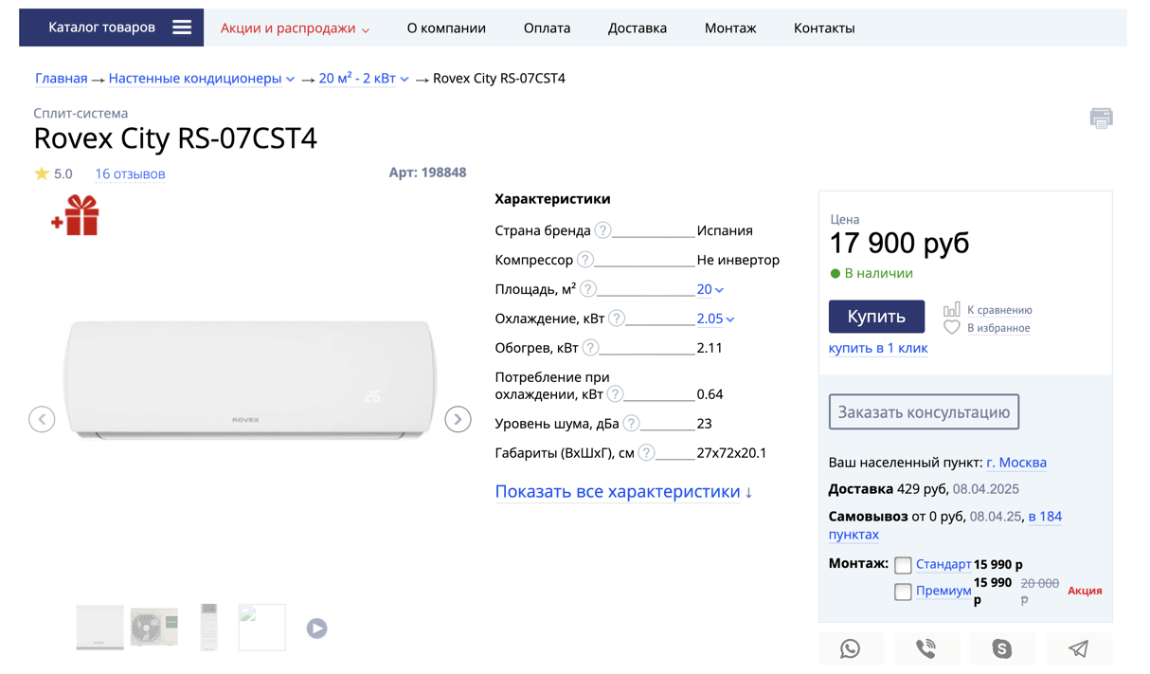This screenshot has width=1150, height=674.
Task: Click the Испания value
Action: (725, 230)
